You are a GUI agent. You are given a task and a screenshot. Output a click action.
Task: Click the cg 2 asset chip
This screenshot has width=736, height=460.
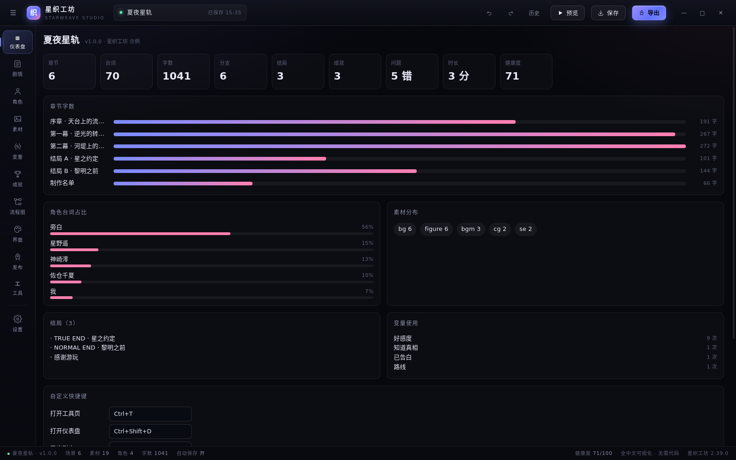(x=500, y=229)
